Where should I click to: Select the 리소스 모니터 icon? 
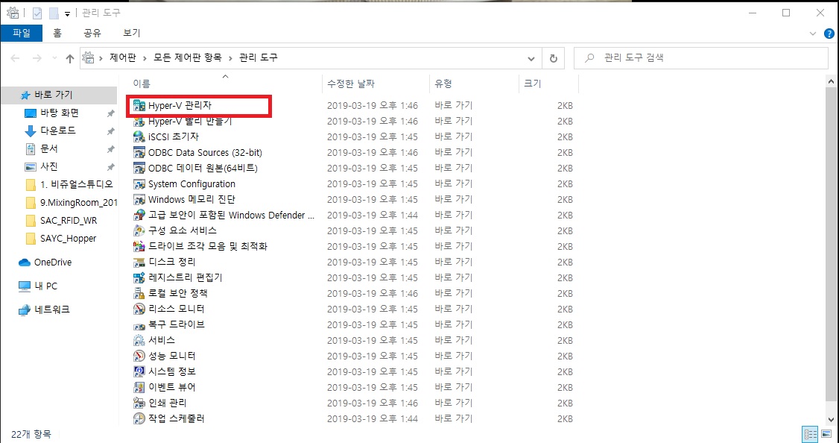click(x=139, y=309)
